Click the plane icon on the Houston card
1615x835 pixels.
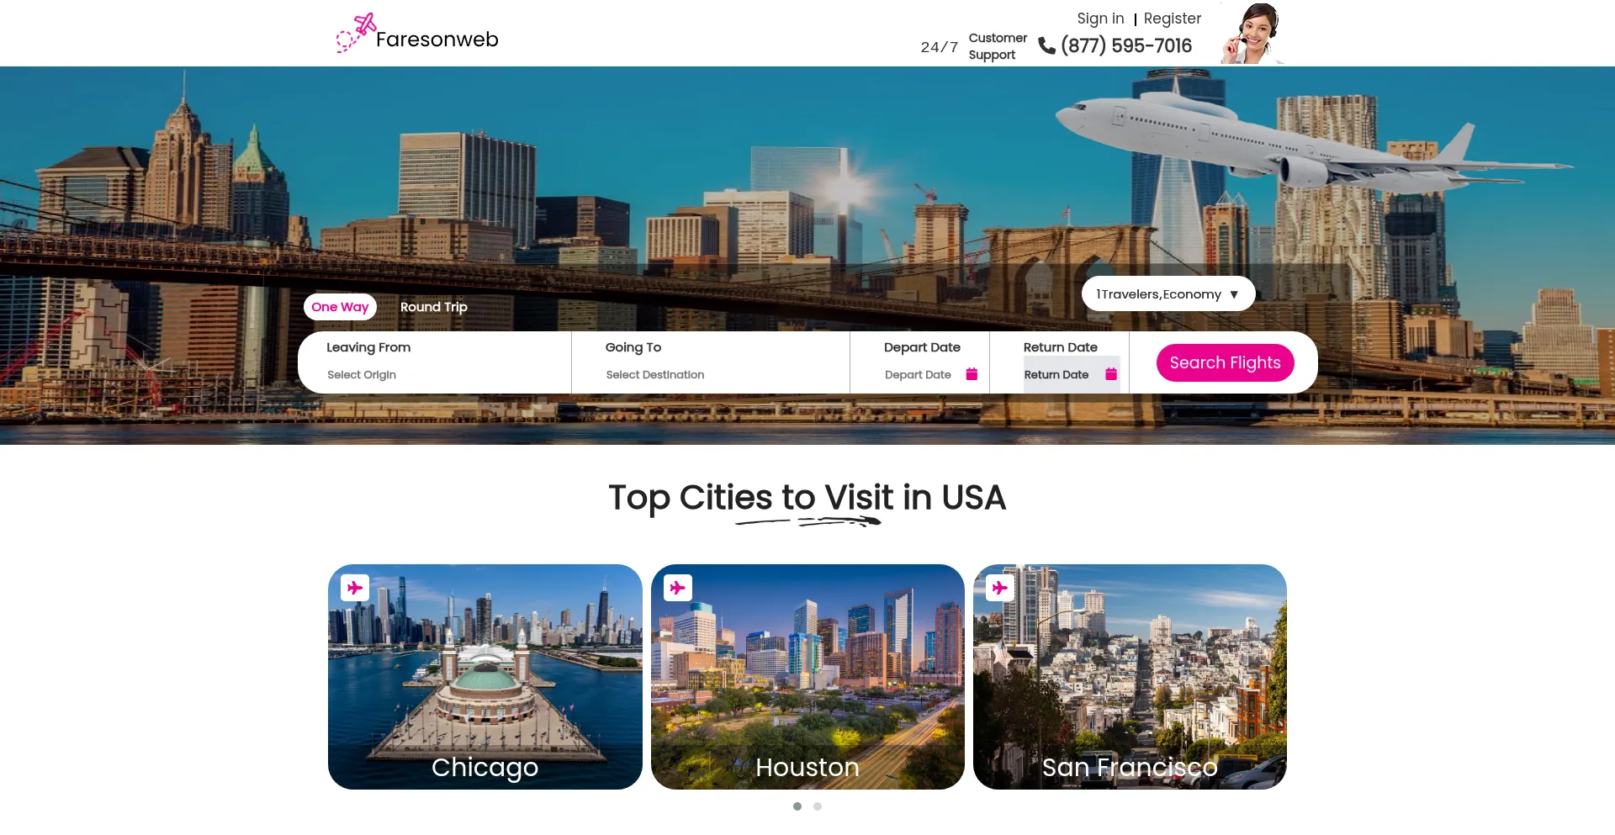678,587
